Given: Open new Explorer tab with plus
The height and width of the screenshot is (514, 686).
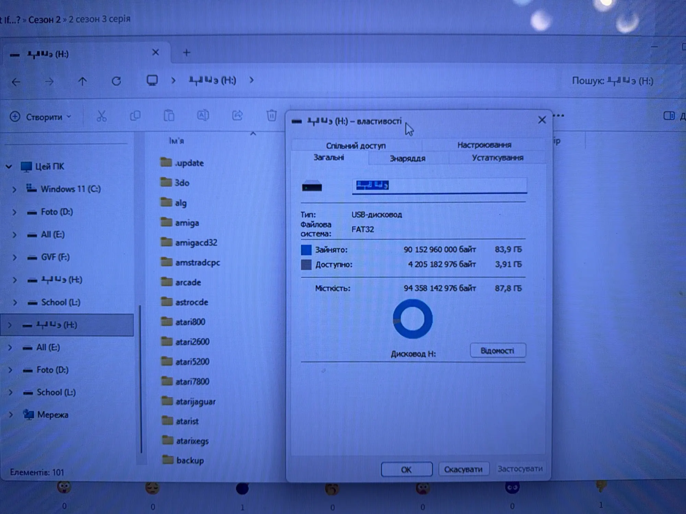Looking at the screenshot, I should pyautogui.click(x=187, y=53).
